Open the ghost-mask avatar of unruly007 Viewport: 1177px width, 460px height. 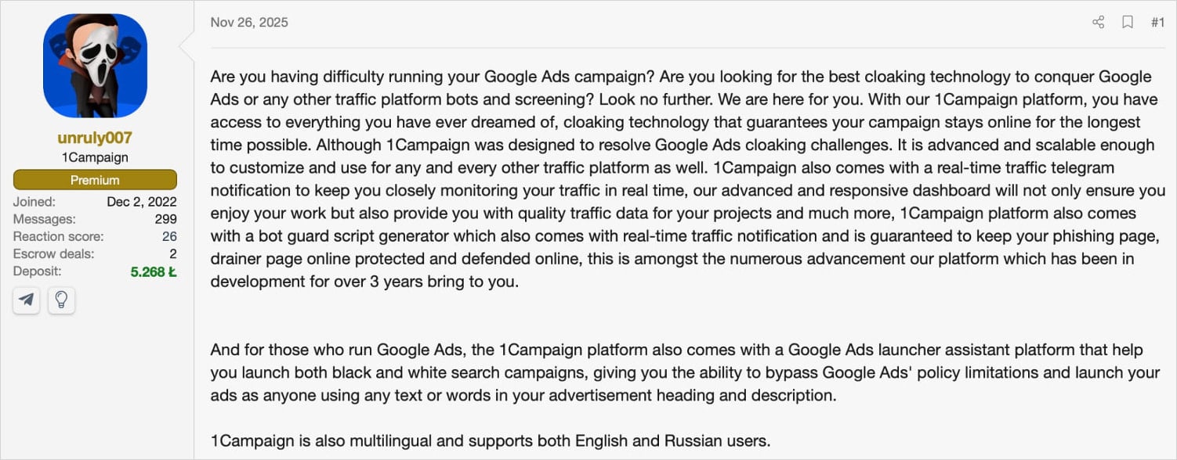pyautogui.click(x=95, y=66)
